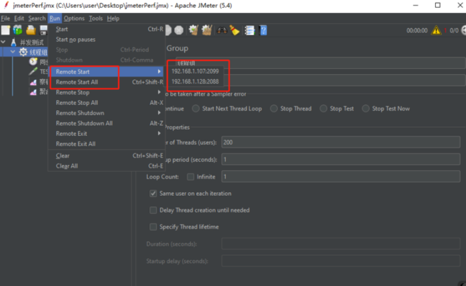Click the sampler pipette icon in tree
The width and height of the screenshot is (466, 286).
point(33,71)
